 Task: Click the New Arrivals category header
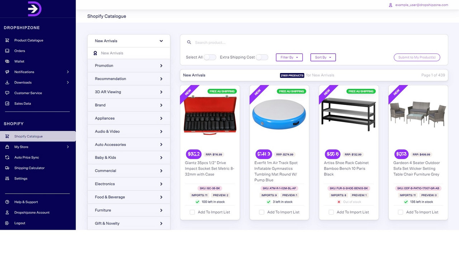129,40
